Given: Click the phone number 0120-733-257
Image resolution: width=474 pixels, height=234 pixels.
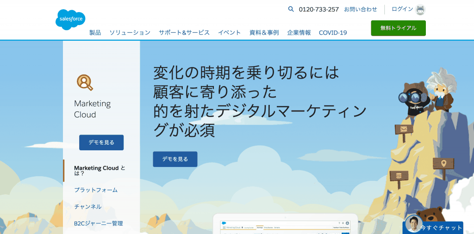Looking at the screenshot, I should click(x=318, y=9).
